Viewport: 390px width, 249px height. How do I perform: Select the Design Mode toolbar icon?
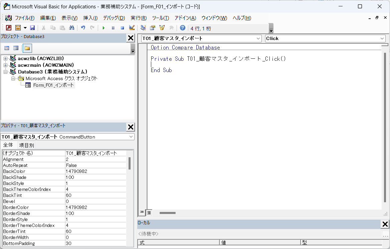(132, 28)
